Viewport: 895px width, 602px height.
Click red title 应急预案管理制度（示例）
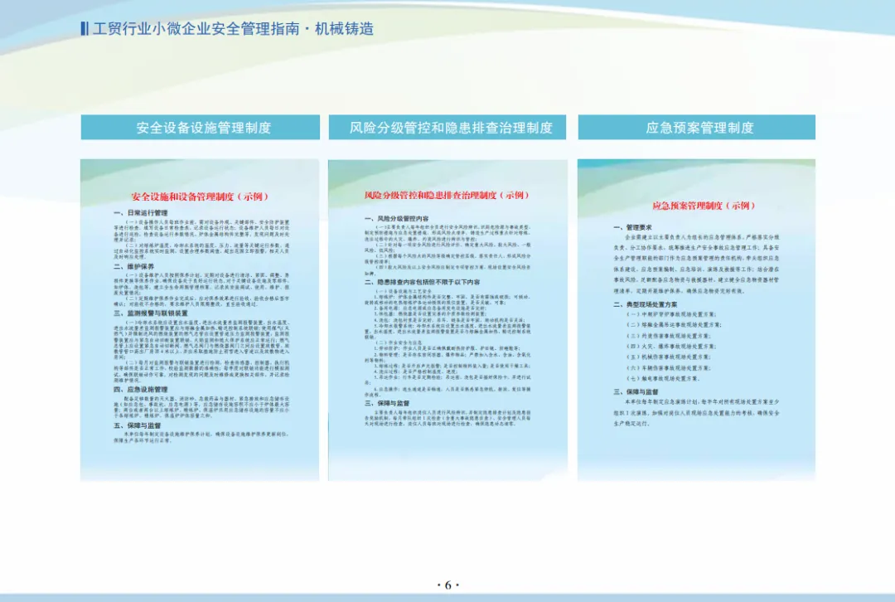pos(704,206)
